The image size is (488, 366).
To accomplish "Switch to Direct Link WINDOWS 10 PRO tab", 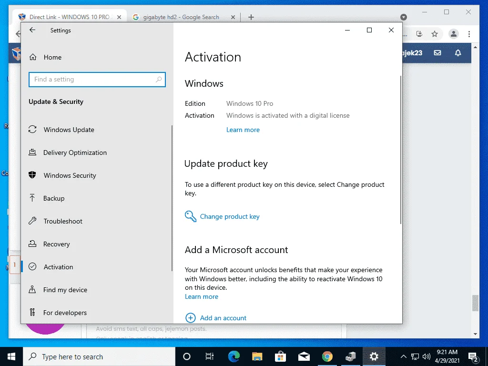I will 69,17.
